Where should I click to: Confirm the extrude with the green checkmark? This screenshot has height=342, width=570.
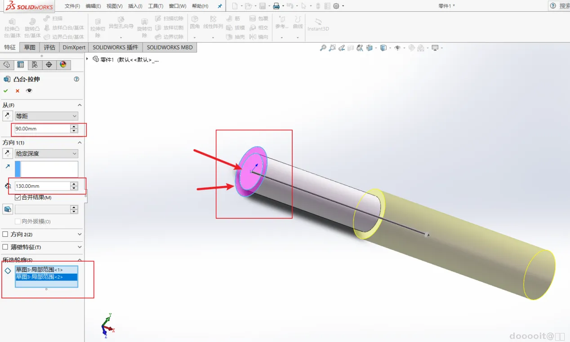6,91
